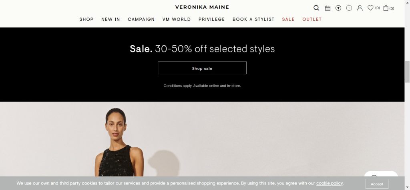Open the OUTLET menu item
Screen dimensions: 410x190
coord(312,19)
